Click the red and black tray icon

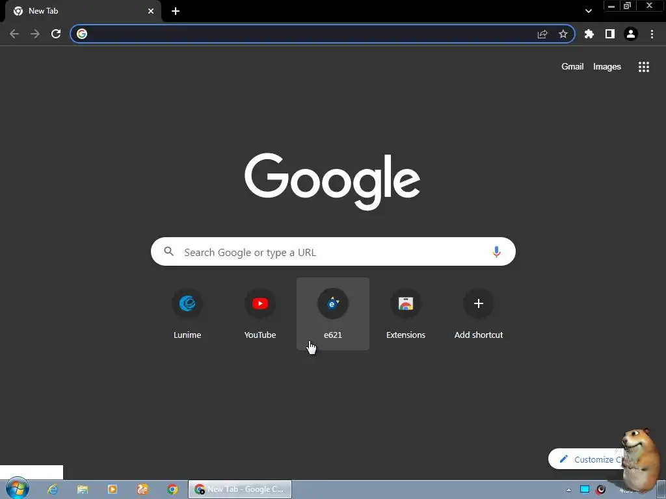coord(600,489)
